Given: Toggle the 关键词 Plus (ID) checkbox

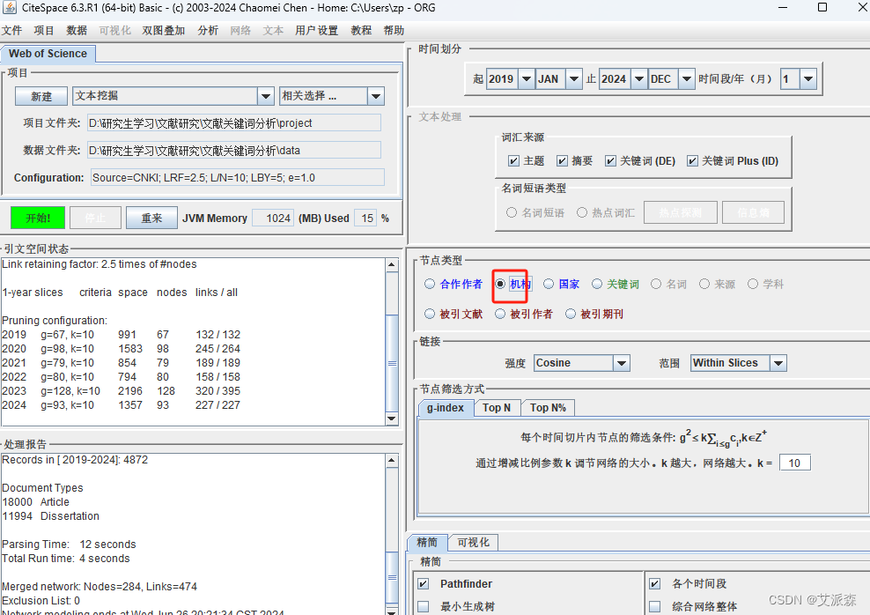Looking at the screenshot, I should pyautogui.click(x=692, y=161).
